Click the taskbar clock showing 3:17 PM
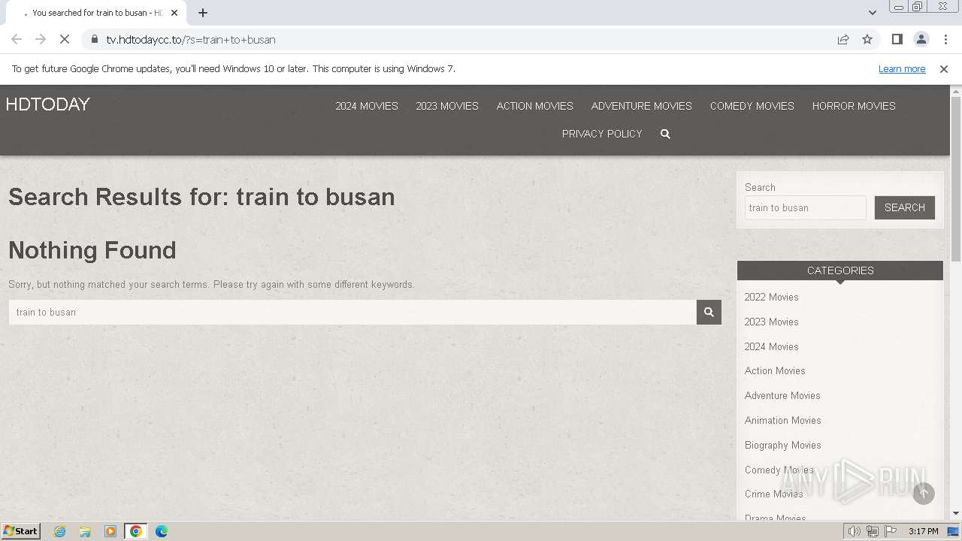The image size is (962, 541). (923, 531)
